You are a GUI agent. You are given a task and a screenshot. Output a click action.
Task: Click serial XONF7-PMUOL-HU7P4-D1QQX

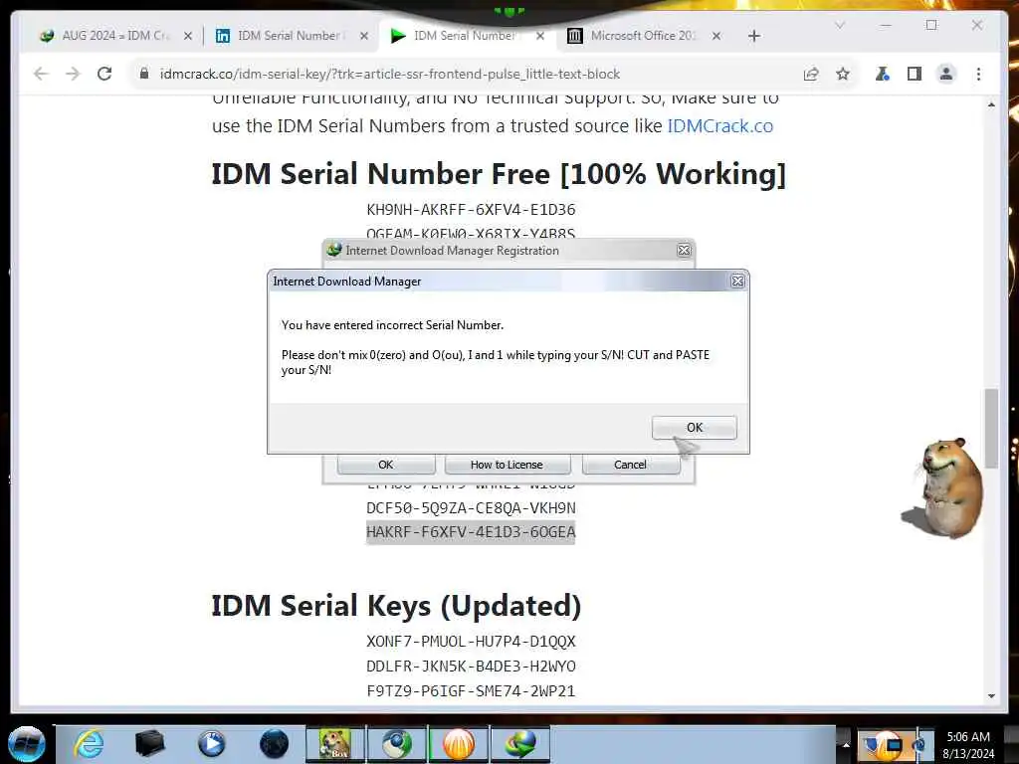coord(471,642)
